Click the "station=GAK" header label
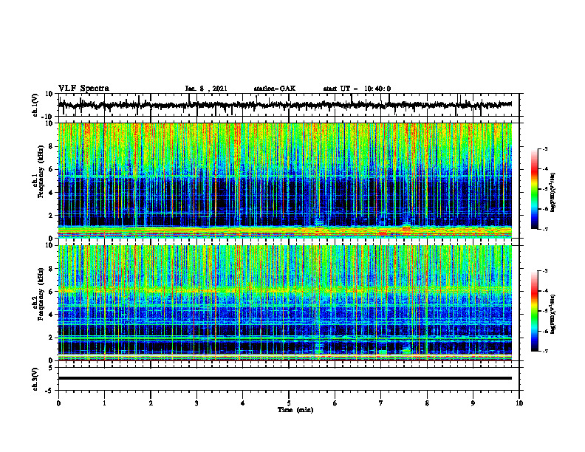This screenshot has width=585, height=452. click(275, 89)
